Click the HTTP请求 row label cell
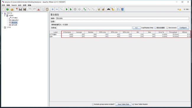This screenshot has height=108, width=192. 56,35
